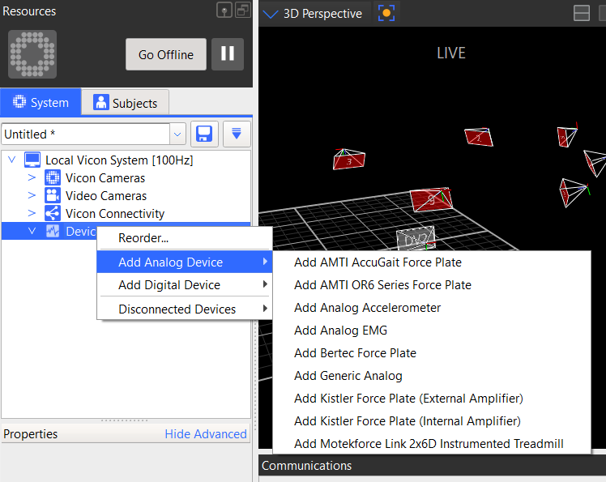Click the Vicon Connectivity share icon

point(53,213)
